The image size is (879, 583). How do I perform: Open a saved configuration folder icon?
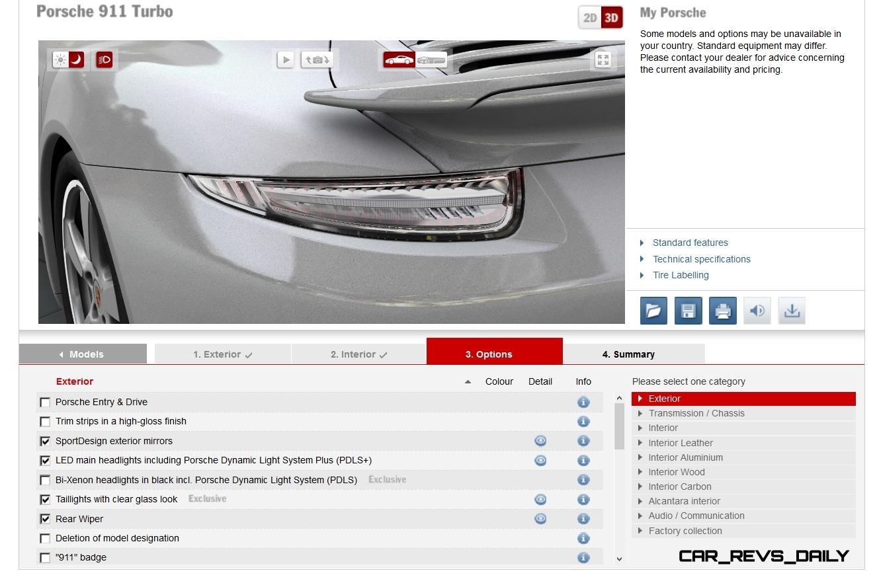(x=653, y=311)
